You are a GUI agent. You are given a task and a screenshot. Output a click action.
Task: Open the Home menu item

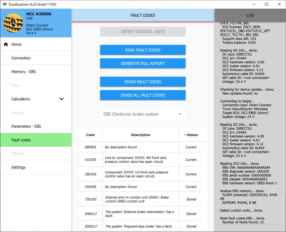(x=36, y=44)
